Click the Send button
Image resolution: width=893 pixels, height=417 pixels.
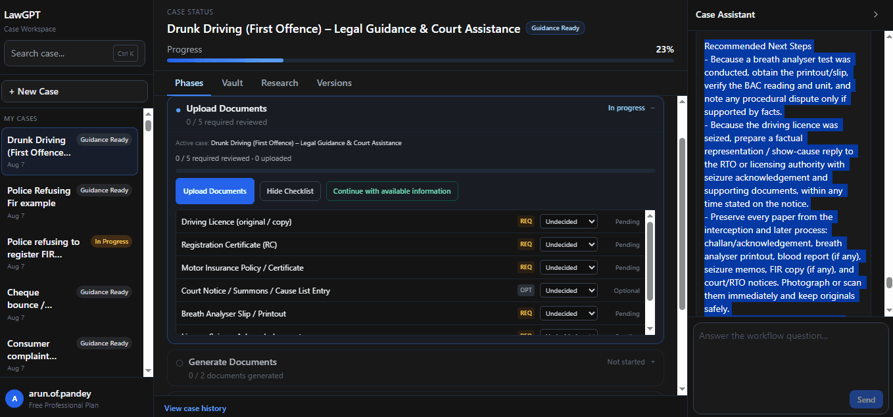pyautogui.click(x=866, y=399)
